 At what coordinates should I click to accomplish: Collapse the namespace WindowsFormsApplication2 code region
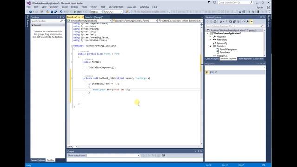(x=72, y=46)
